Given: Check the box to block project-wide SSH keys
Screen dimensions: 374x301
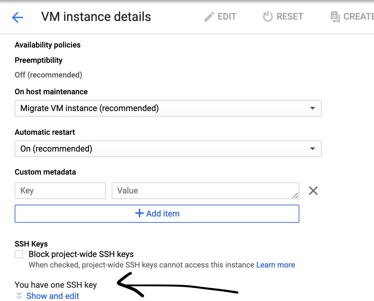Looking at the screenshot, I should pyautogui.click(x=19, y=254).
